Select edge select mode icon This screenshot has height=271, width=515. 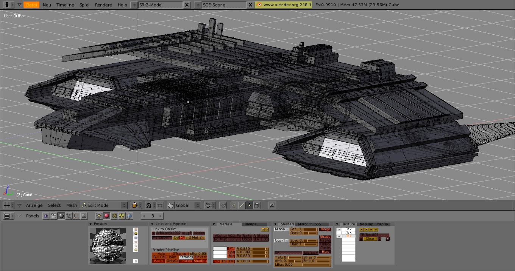(x=242, y=205)
